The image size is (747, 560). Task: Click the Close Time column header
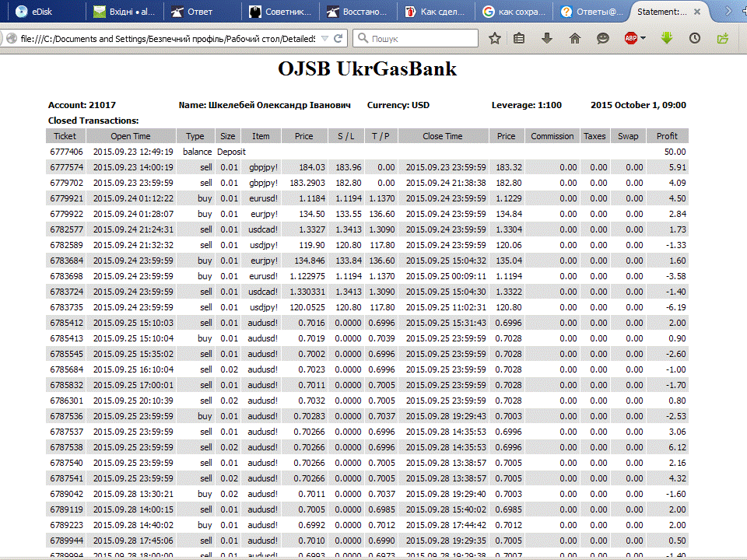pos(443,136)
